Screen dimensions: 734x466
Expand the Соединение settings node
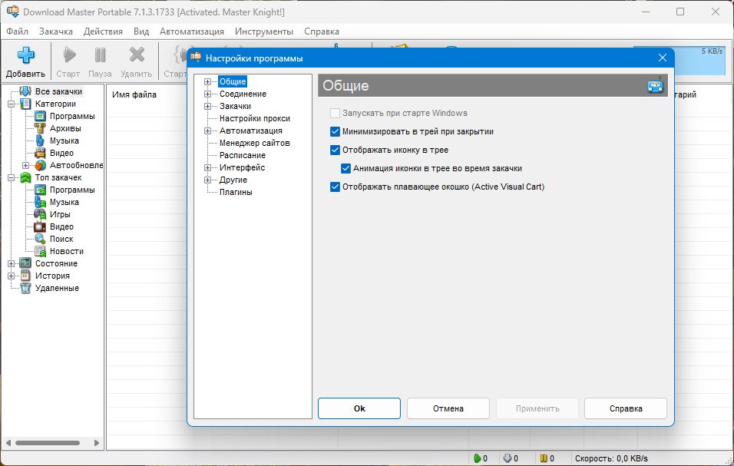(207, 94)
